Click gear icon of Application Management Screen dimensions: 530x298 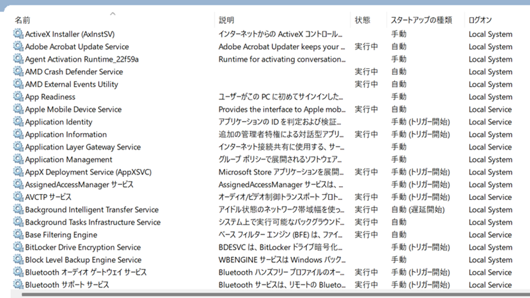[x=18, y=159]
